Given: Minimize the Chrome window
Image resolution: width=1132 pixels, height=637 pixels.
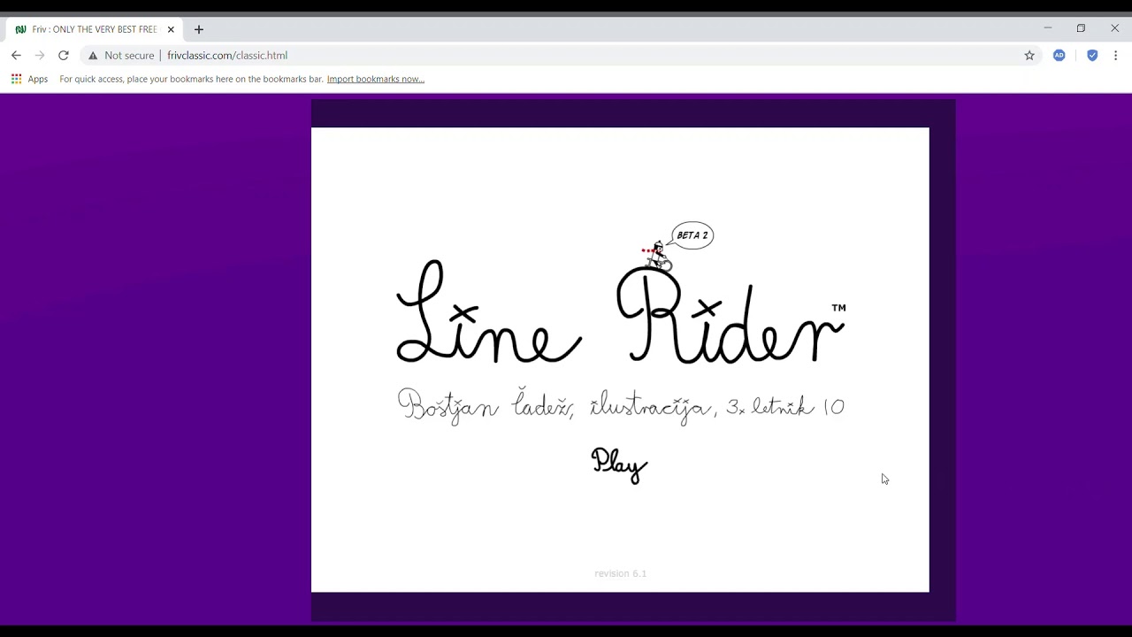Looking at the screenshot, I should 1048,28.
